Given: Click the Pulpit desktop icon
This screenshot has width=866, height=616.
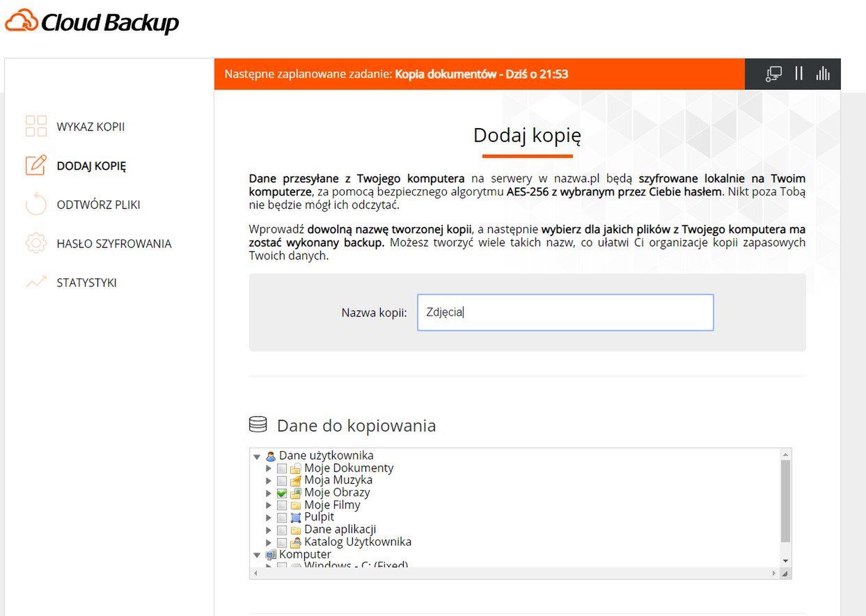Looking at the screenshot, I should 295,517.
